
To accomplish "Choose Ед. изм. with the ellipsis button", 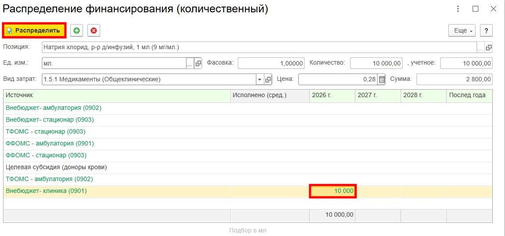I will click(190, 63).
